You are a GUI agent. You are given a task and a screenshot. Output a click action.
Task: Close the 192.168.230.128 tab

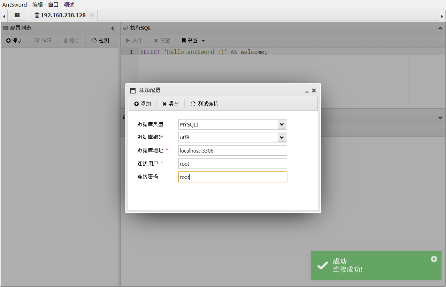click(92, 15)
